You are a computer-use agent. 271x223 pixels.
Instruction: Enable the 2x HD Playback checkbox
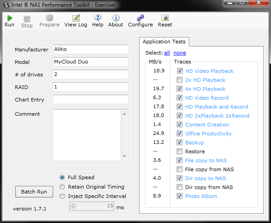coord(179,80)
